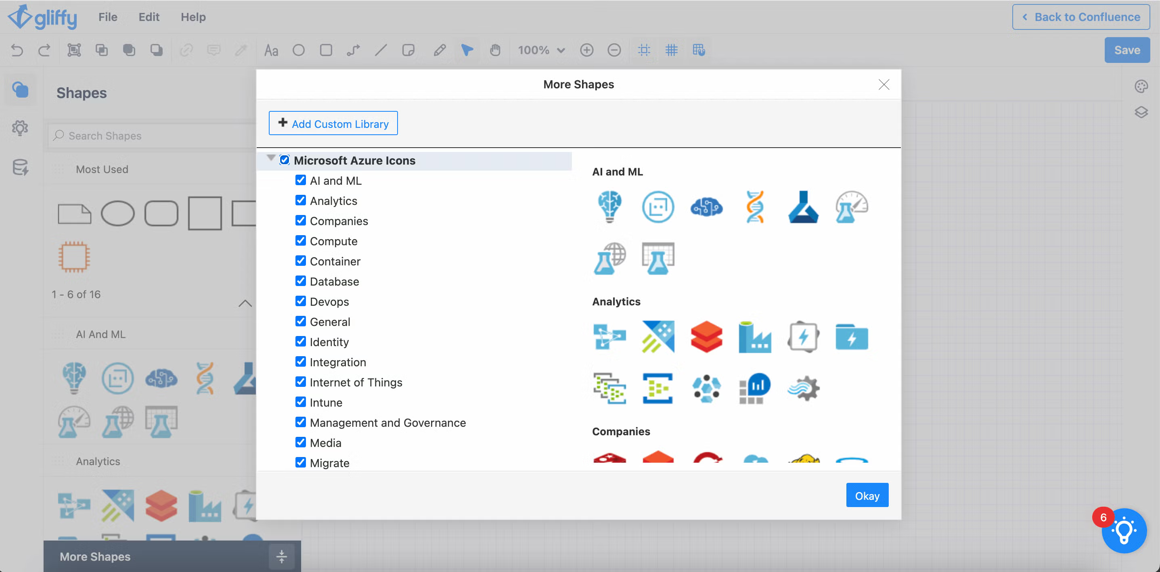Open the File menu
The height and width of the screenshot is (572, 1160).
(x=108, y=17)
